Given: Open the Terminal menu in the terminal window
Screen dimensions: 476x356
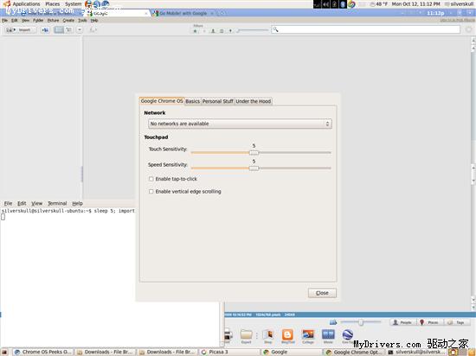Looking at the screenshot, I should pyautogui.click(x=57, y=203).
